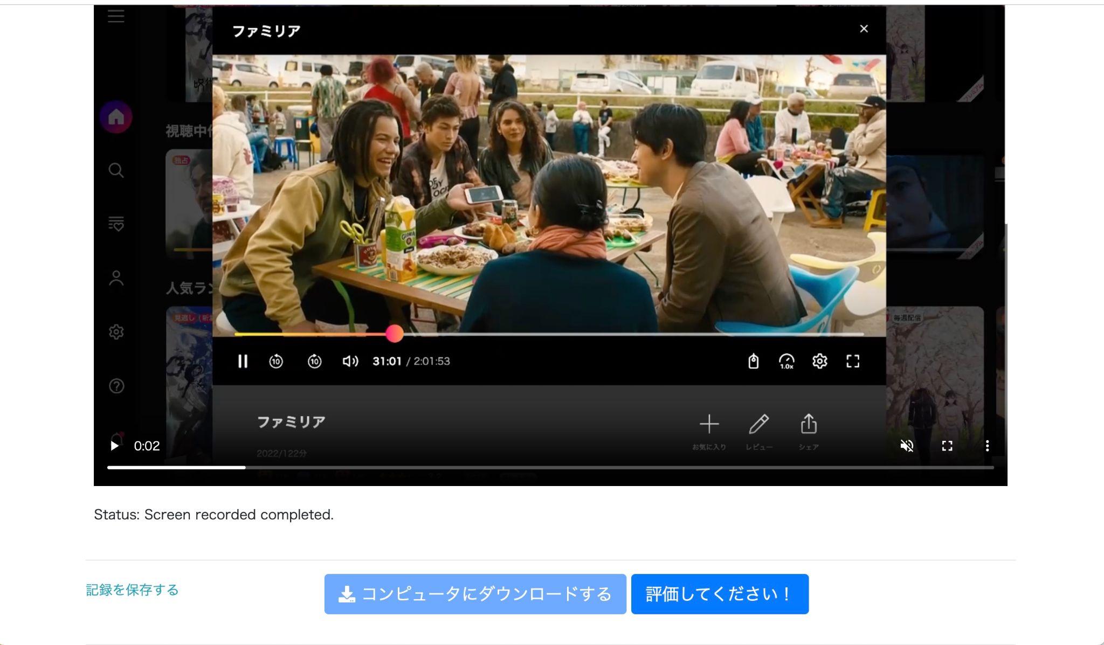Go to Home in the sidebar

coord(116,117)
